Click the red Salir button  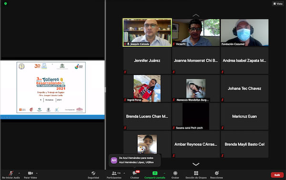277,175
